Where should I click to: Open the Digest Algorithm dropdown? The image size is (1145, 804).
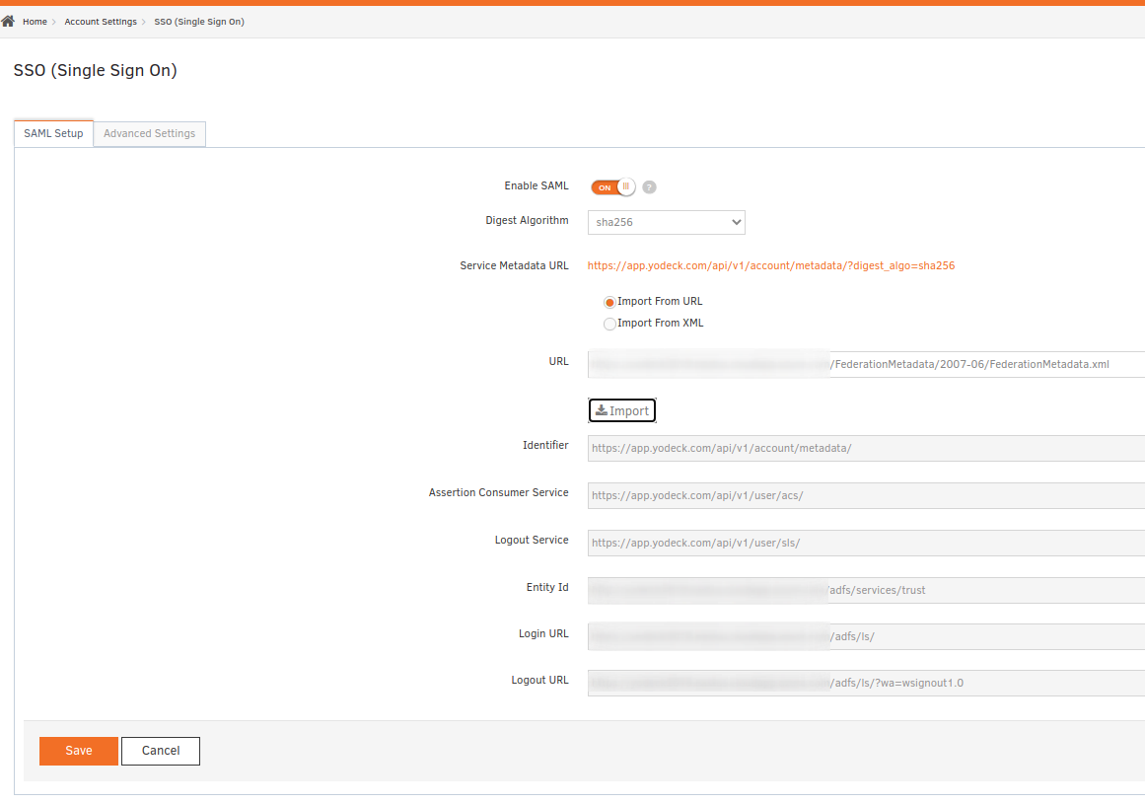click(x=666, y=223)
